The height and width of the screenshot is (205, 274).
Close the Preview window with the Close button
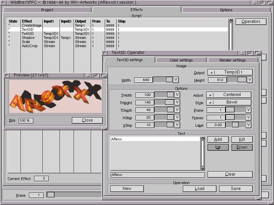[x=87, y=120]
